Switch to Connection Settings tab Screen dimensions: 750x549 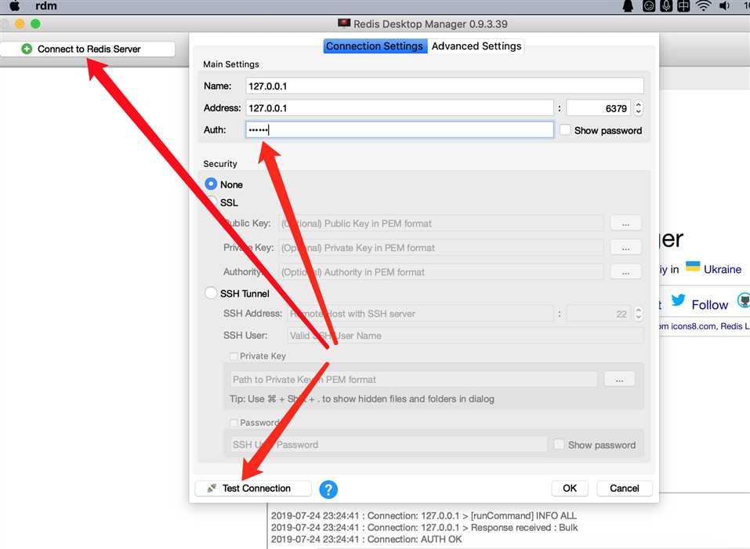(375, 46)
